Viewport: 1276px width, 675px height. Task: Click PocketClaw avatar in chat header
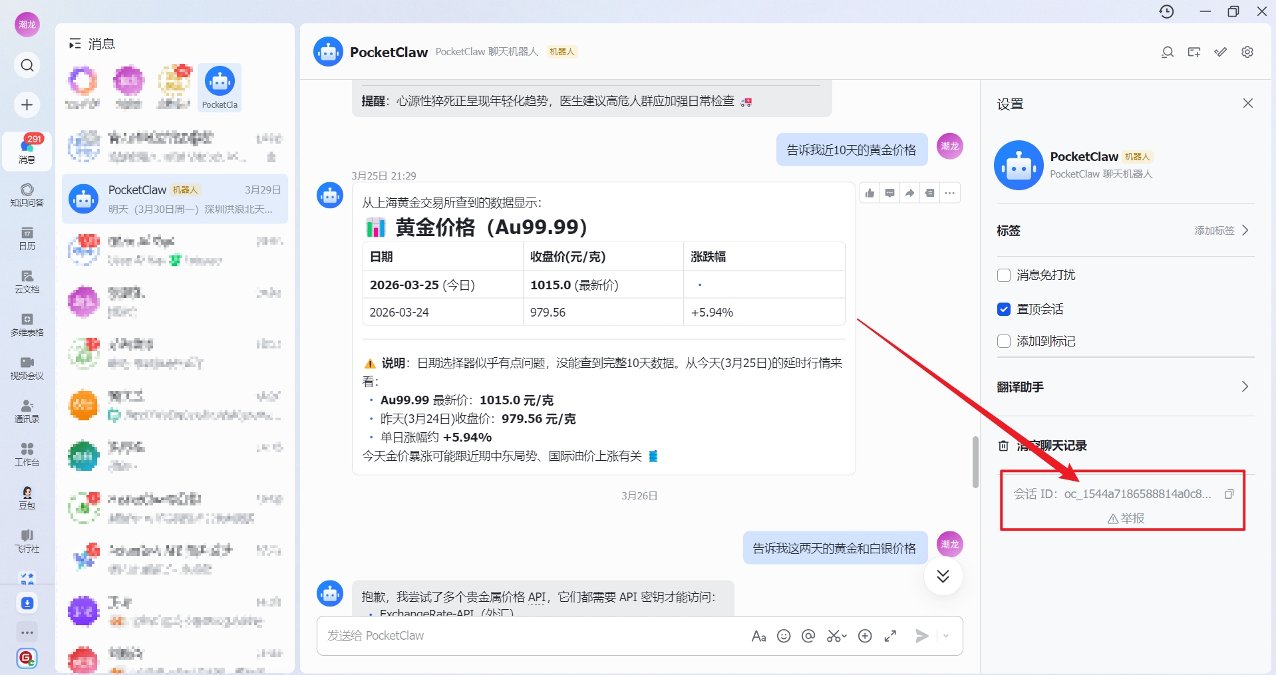328,52
